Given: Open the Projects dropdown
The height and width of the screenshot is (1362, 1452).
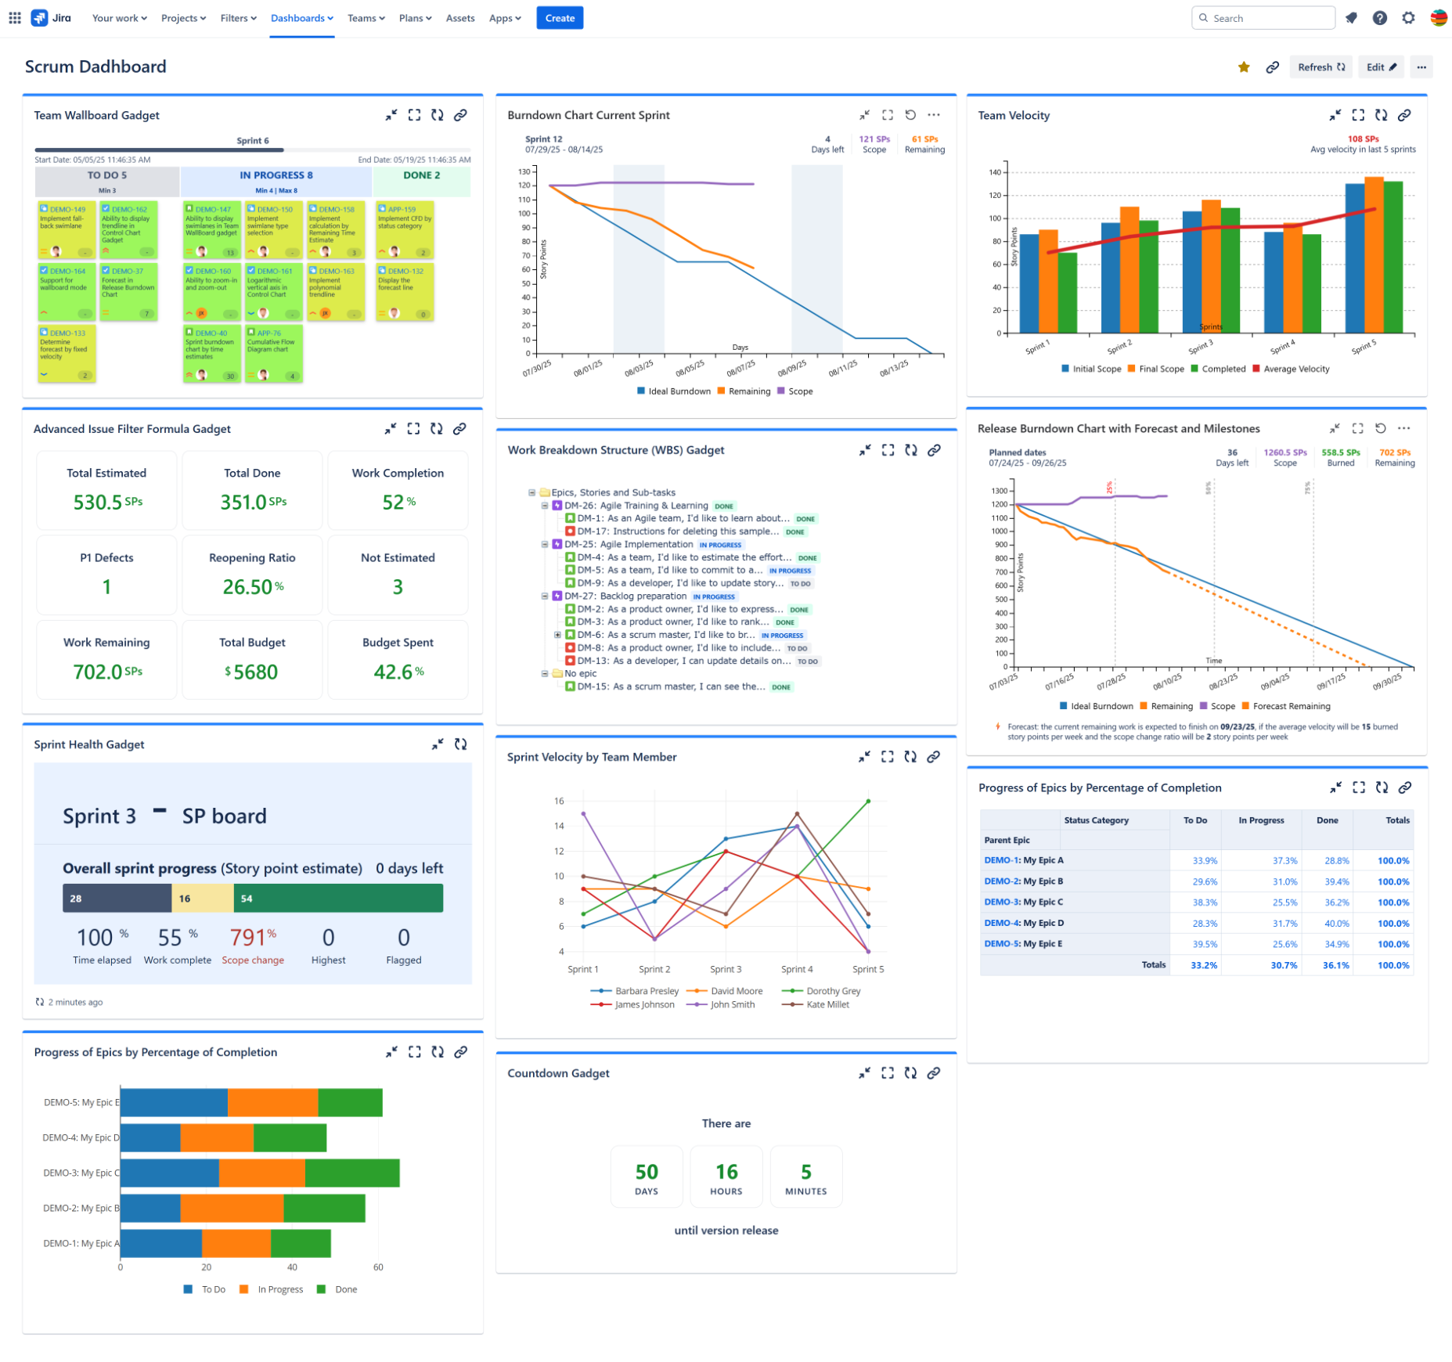Looking at the screenshot, I should 183,18.
